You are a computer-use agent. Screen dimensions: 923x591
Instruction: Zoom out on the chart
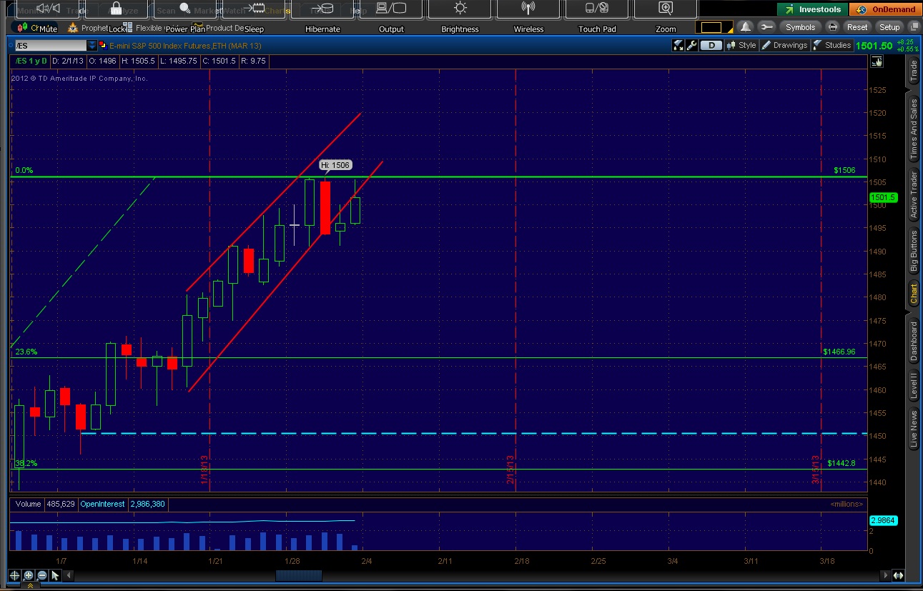click(42, 575)
